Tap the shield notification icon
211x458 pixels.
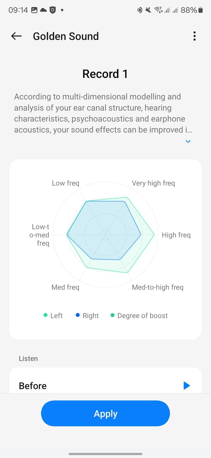pos(53,10)
